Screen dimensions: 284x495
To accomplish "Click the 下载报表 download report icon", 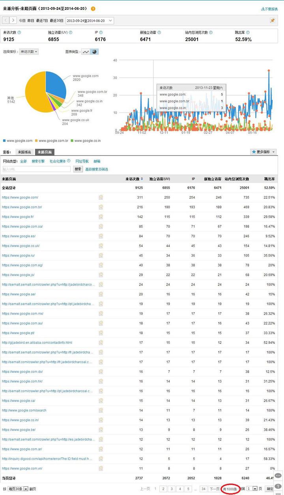I will pos(262,9).
